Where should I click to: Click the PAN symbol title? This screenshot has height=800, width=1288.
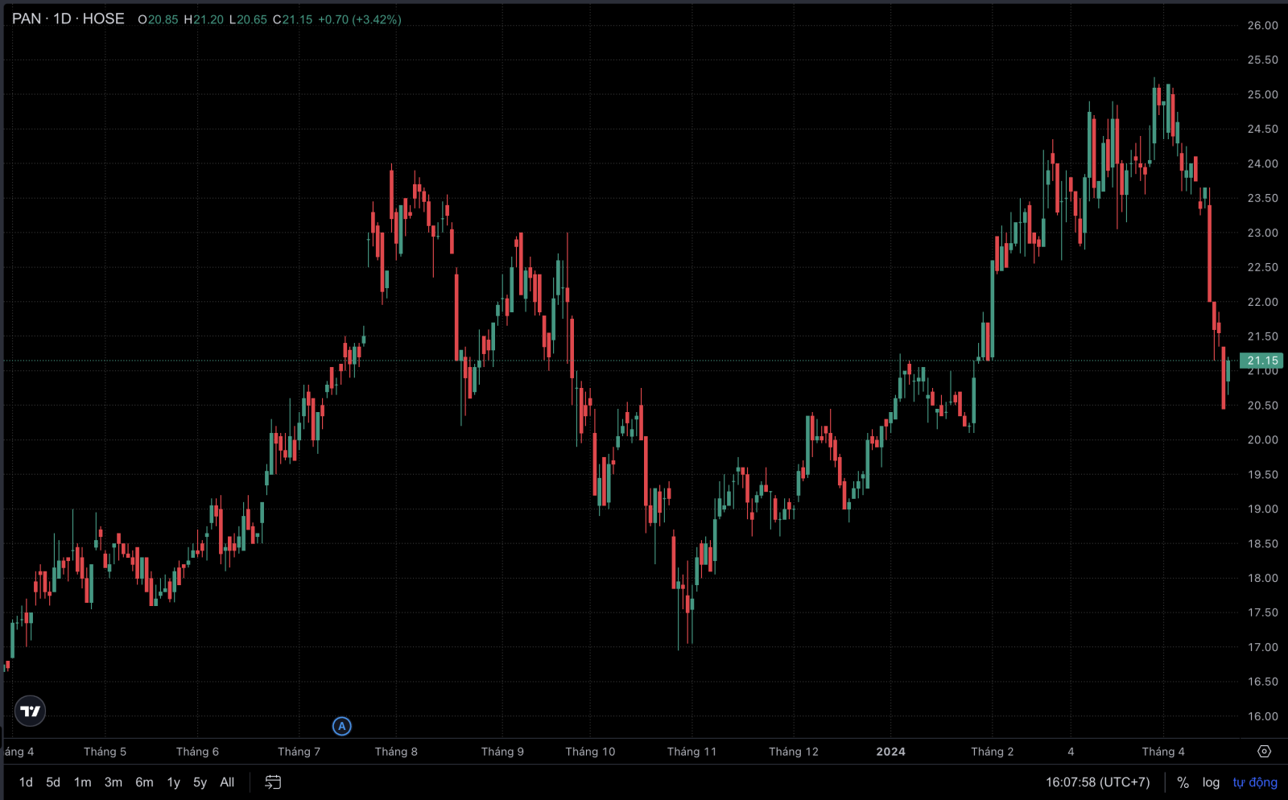tap(27, 19)
